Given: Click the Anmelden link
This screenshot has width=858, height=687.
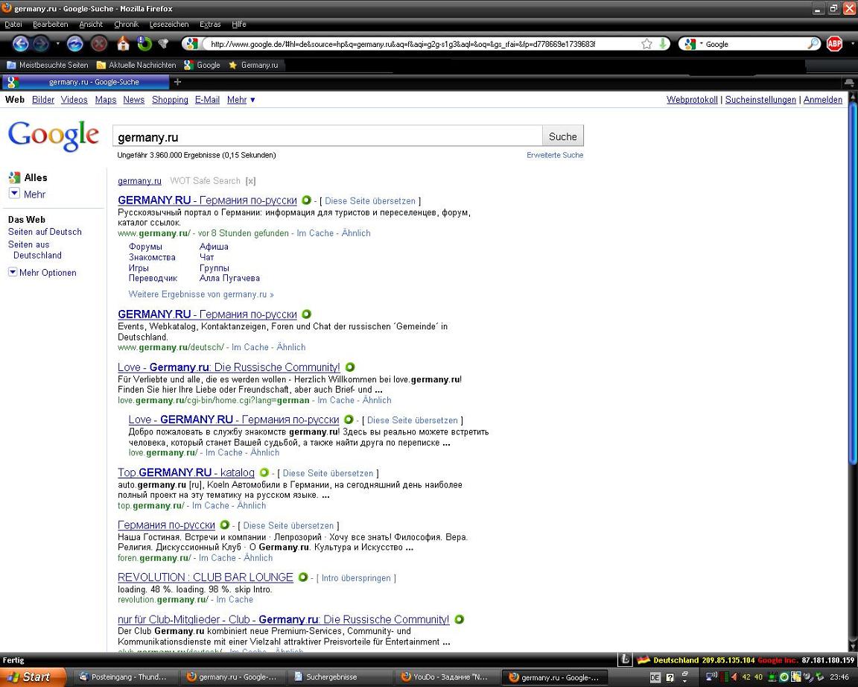Looking at the screenshot, I should tap(822, 100).
